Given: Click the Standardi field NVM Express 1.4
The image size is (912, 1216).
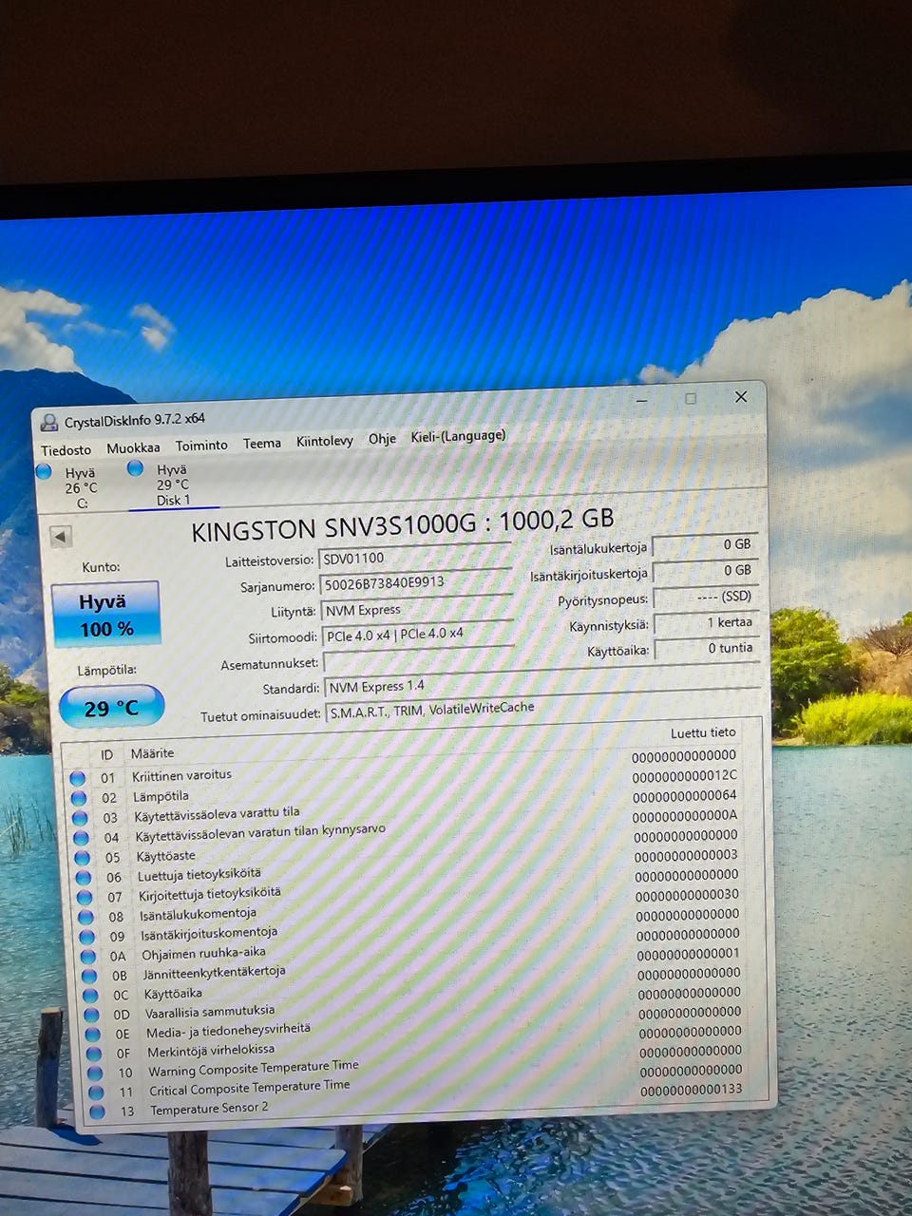Looking at the screenshot, I should click(541, 684).
